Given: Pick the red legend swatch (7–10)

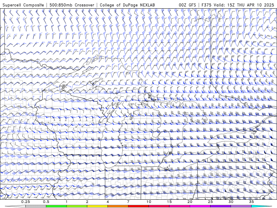Looking at the screenshot, I should (x=138, y=206).
